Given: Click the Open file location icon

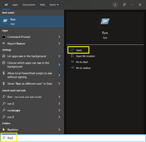Looking at the screenshot, I should click(x=72, y=56).
